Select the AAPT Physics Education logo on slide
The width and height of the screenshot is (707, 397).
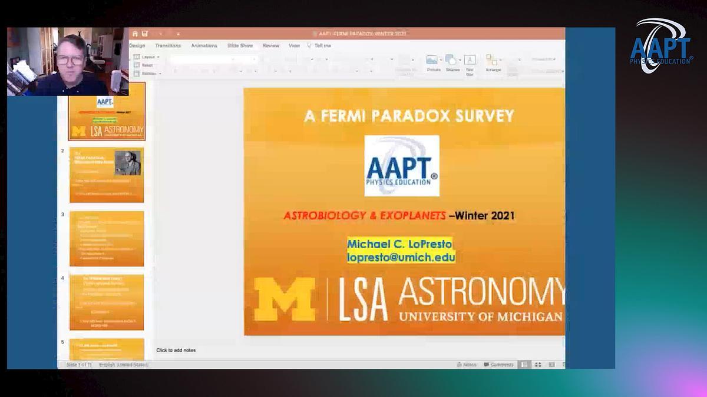(402, 166)
